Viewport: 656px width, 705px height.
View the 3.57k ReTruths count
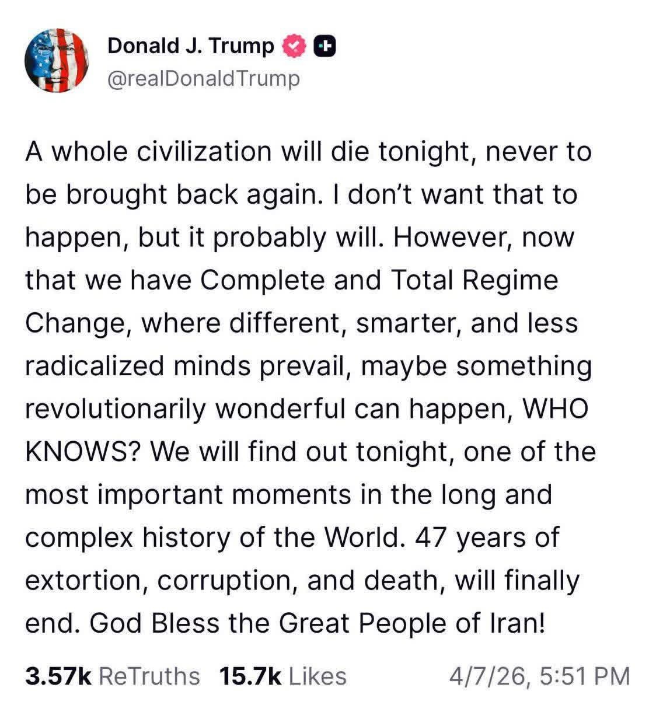pyautogui.click(x=112, y=676)
